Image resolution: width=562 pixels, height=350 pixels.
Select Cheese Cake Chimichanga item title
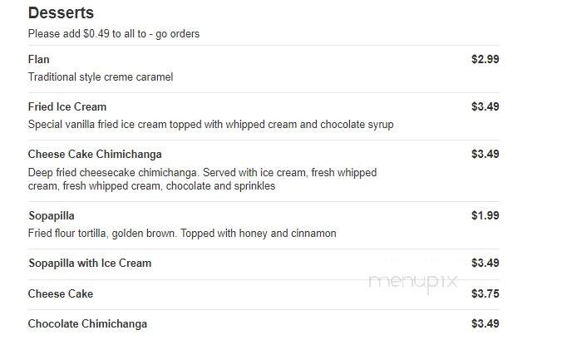click(x=95, y=154)
